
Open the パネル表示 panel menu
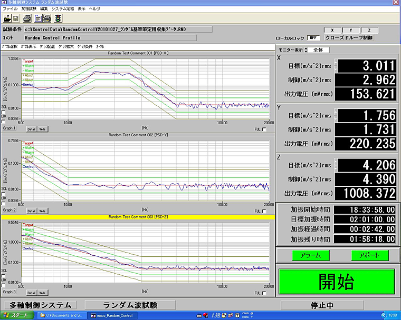click(28, 47)
